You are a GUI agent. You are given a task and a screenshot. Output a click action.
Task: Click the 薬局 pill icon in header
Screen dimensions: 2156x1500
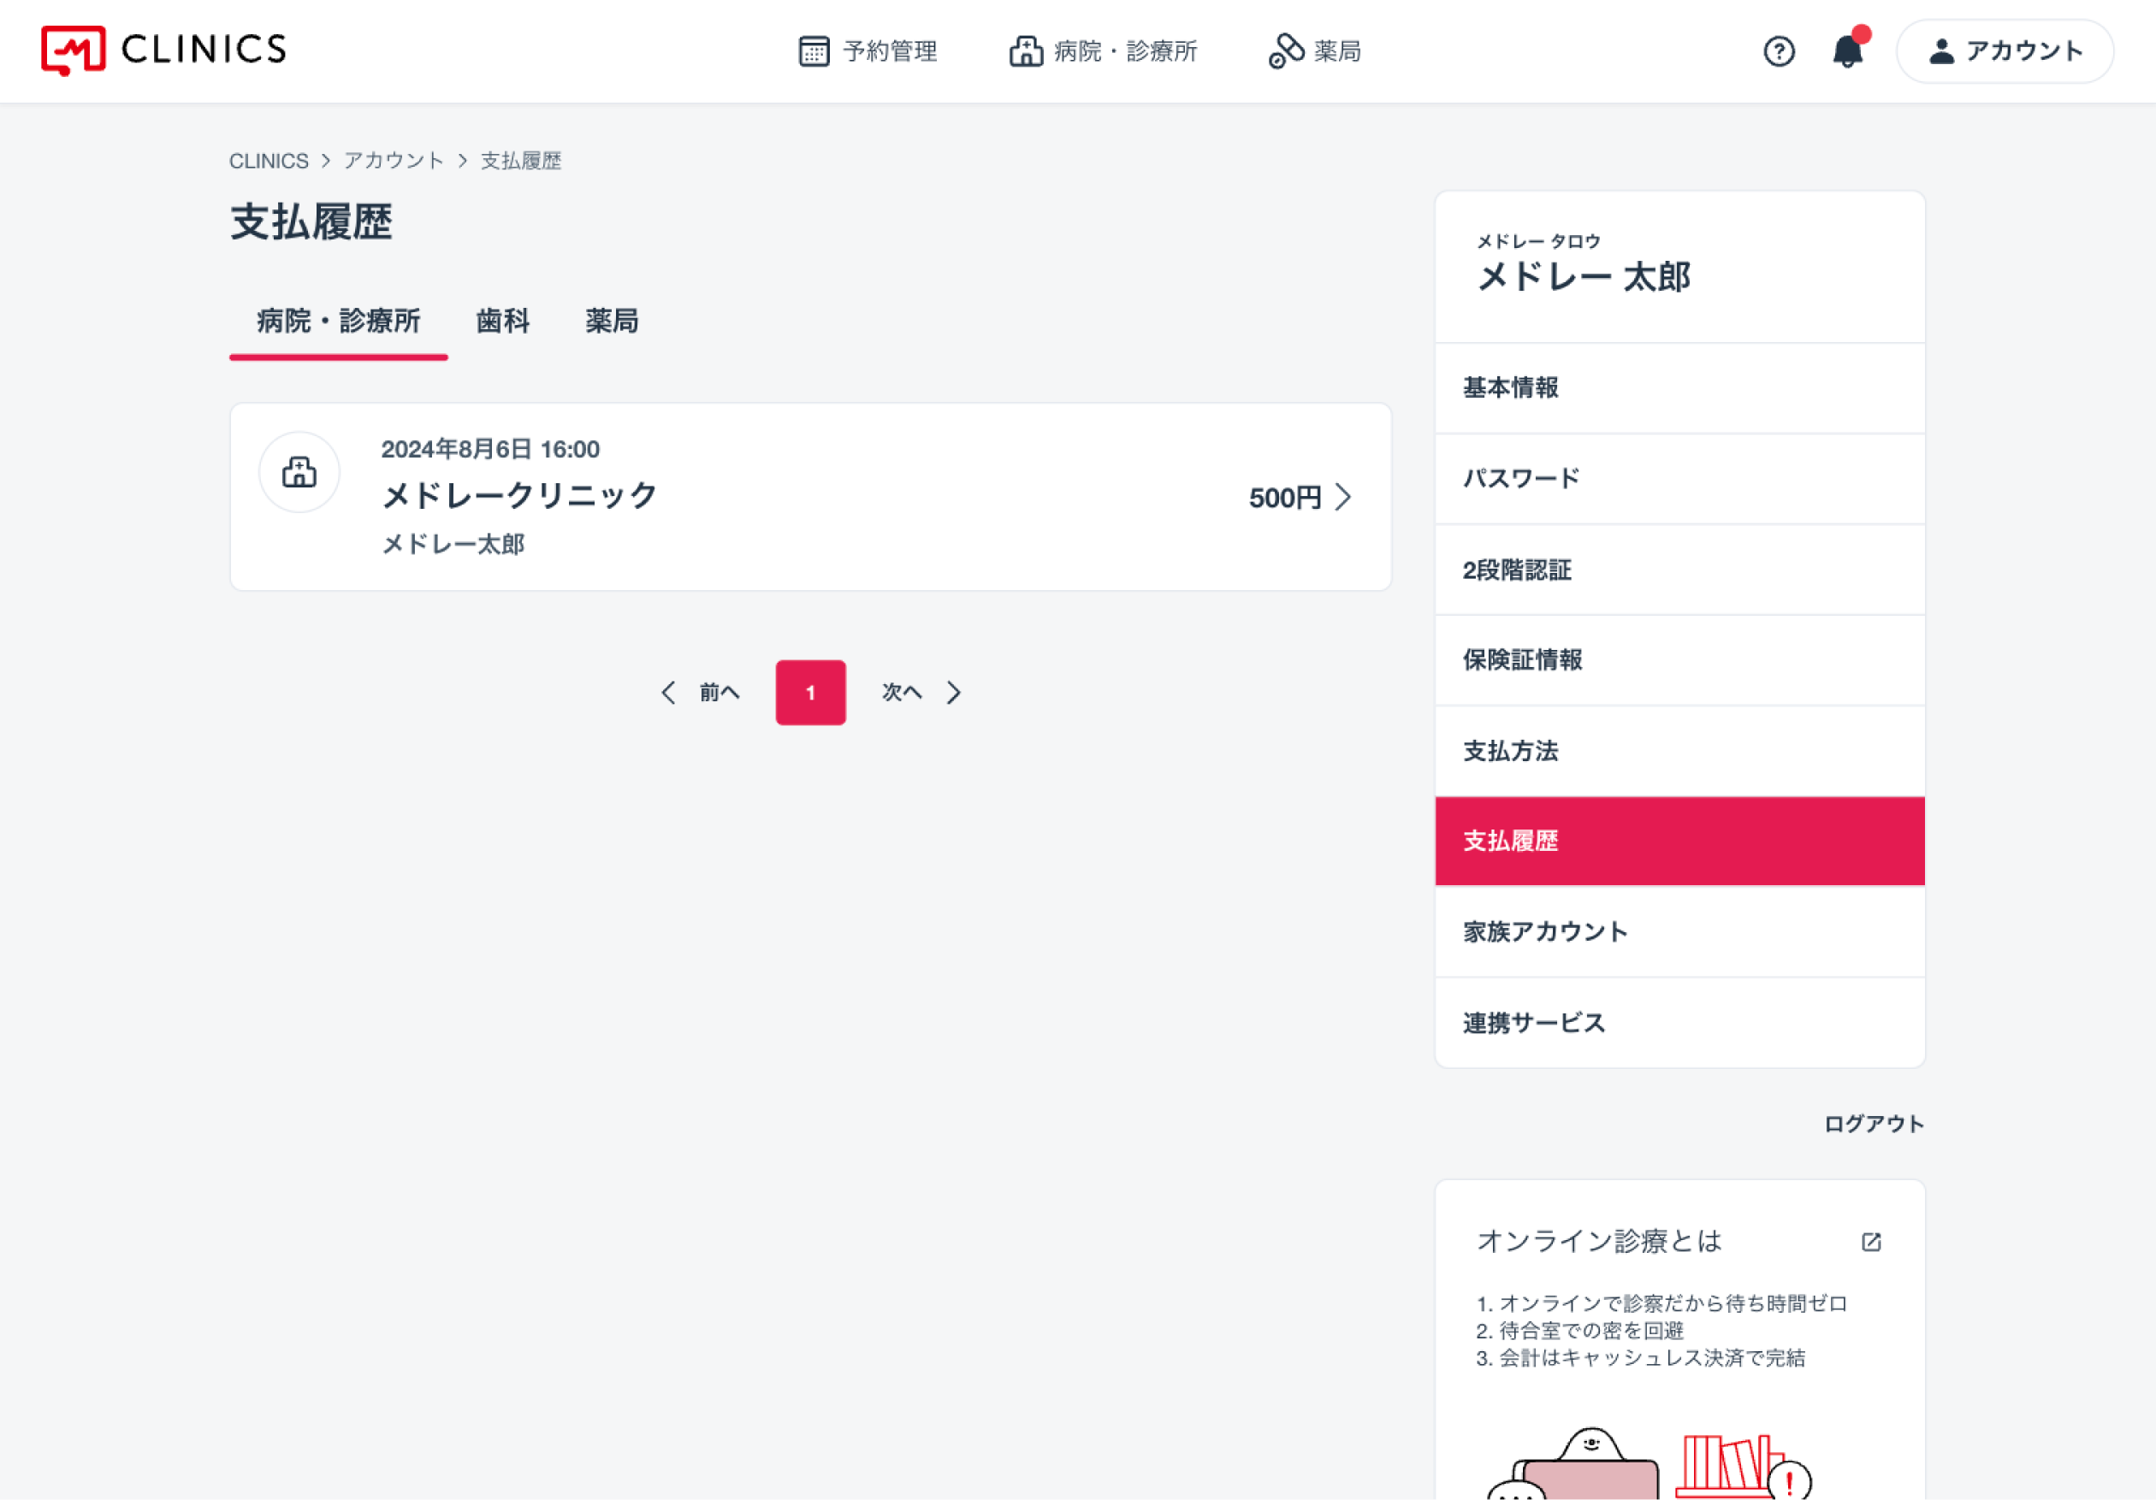pyautogui.click(x=1286, y=50)
